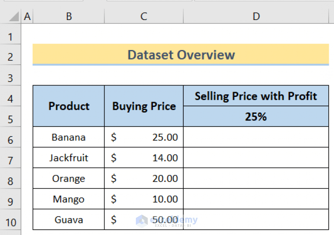Select Selling Price with Profit header
Viewport: 334px width, 235px height.
point(256,96)
